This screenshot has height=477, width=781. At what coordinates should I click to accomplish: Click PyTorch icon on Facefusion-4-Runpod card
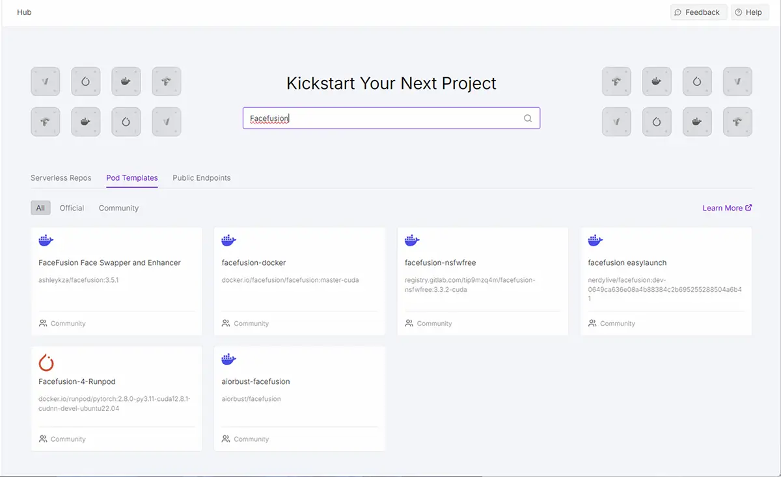coord(46,362)
